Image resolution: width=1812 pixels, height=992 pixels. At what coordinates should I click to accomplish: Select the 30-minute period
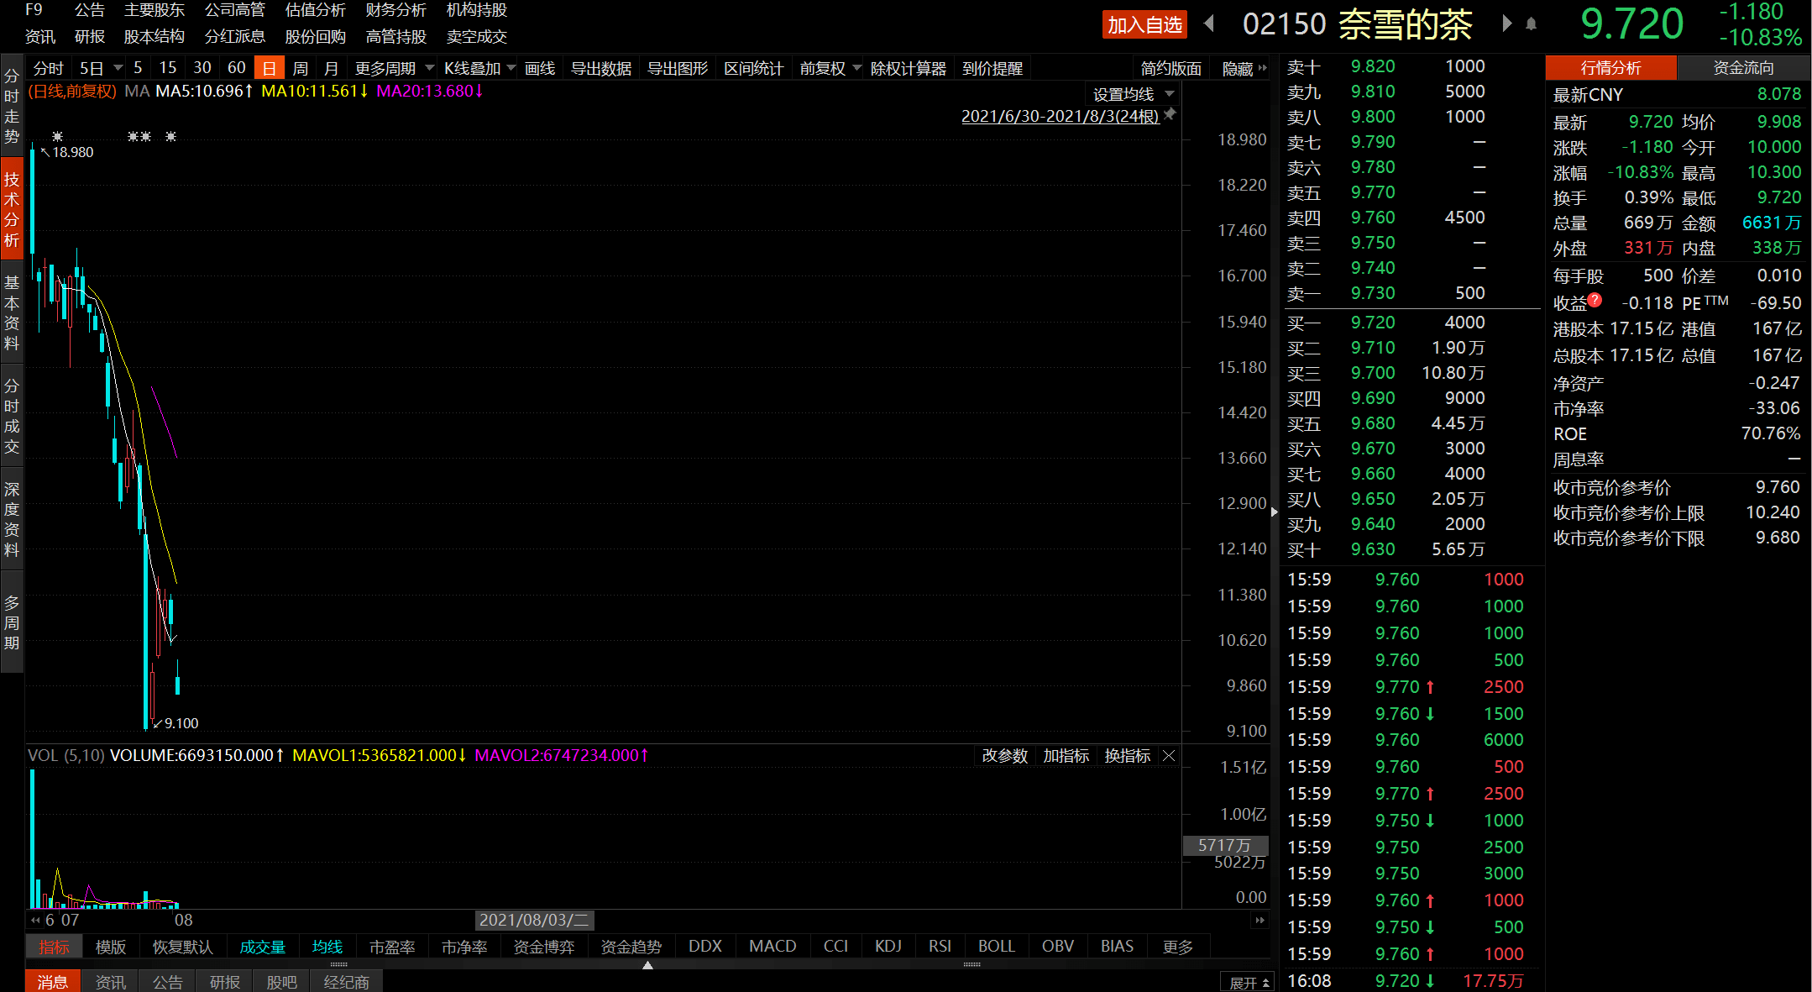(202, 68)
